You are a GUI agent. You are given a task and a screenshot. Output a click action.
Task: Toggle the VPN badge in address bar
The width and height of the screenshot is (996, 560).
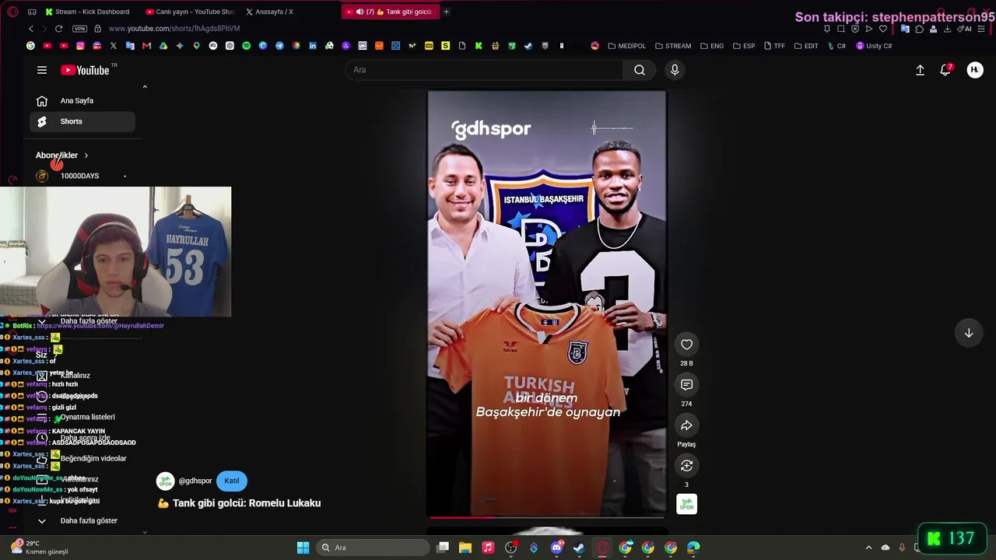(79, 29)
